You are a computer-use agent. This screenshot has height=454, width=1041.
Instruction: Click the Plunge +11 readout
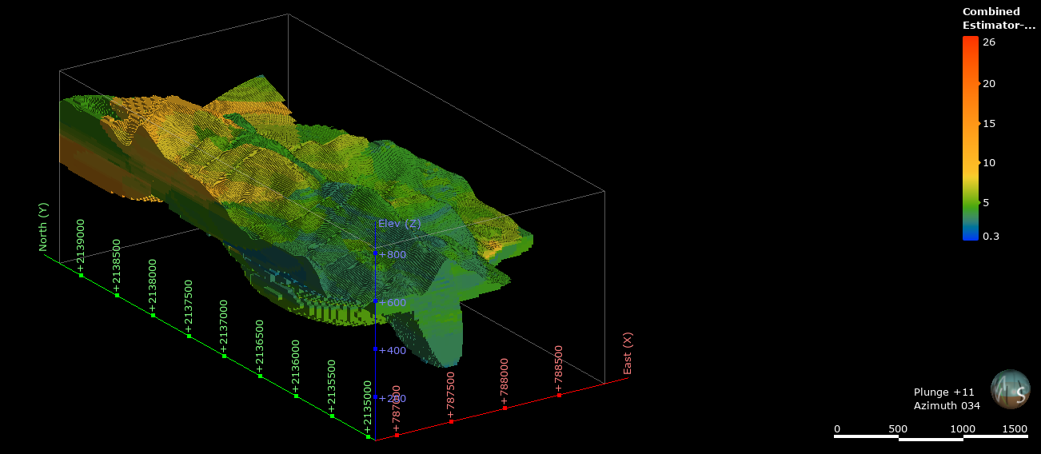tap(943, 392)
